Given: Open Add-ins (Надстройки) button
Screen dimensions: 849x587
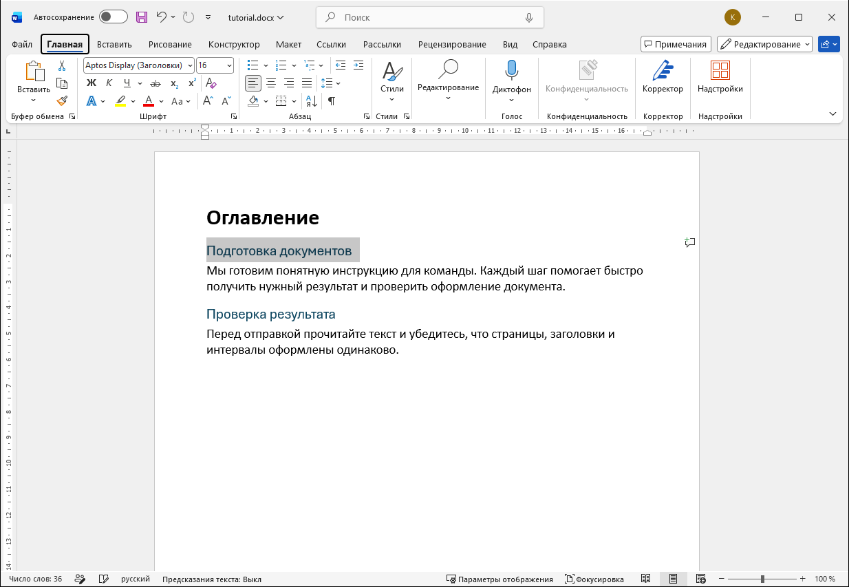Looking at the screenshot, I should (x=720, y=77).
